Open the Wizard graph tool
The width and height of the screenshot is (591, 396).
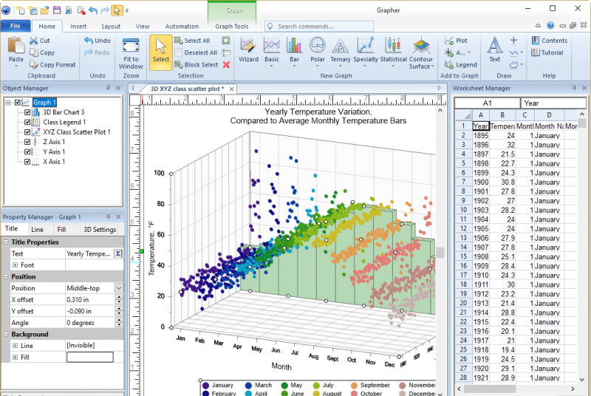[x=248, y=50]
